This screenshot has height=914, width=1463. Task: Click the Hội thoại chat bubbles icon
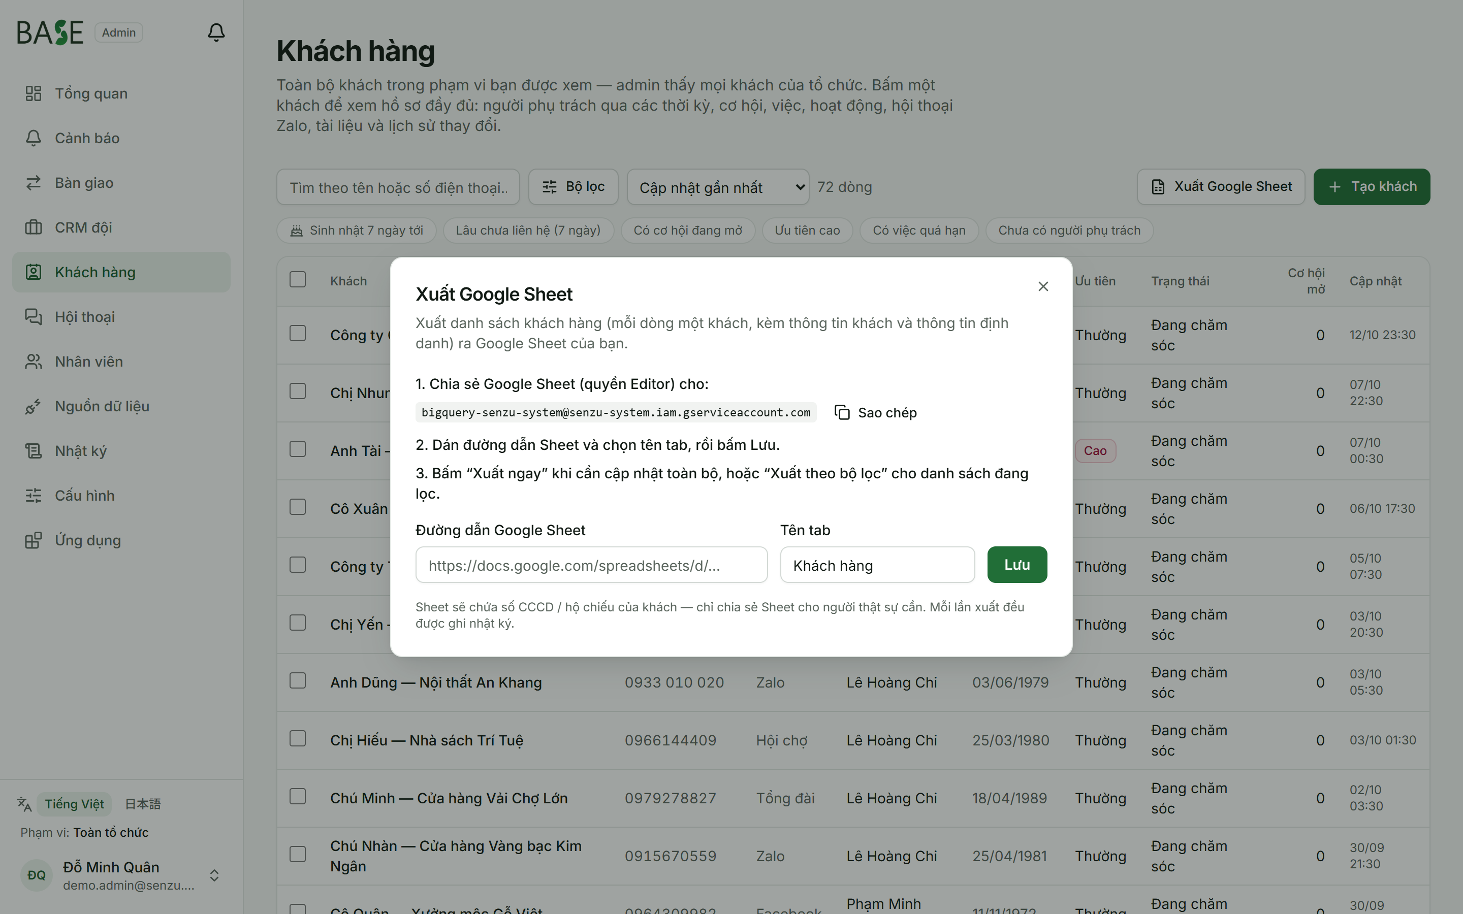[33, 317]
